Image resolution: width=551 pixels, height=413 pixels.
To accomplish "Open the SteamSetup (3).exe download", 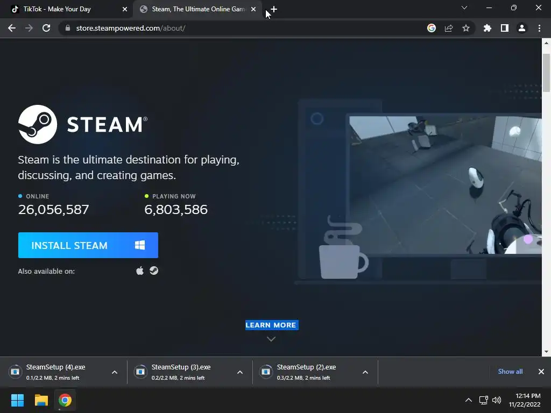I will [x=181, y=372].
